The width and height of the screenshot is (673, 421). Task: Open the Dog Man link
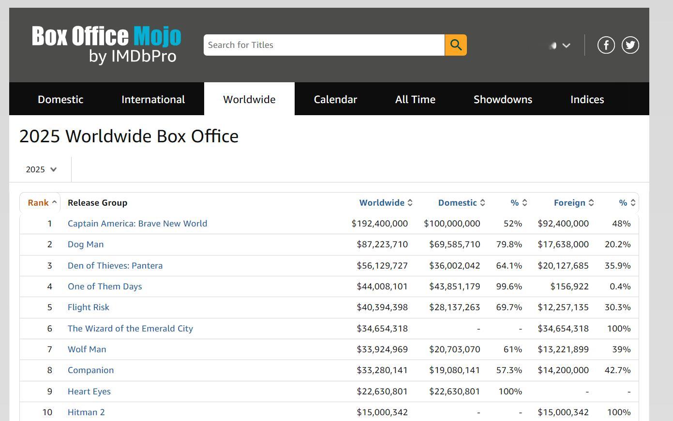pos(86,244)
